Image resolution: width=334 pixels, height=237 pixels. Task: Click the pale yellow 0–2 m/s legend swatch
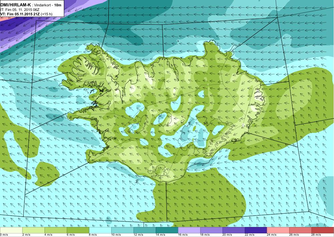(11, 230)
